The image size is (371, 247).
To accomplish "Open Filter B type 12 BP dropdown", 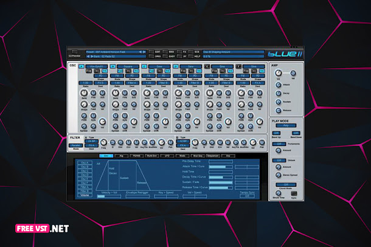I will tap(183, 141).
